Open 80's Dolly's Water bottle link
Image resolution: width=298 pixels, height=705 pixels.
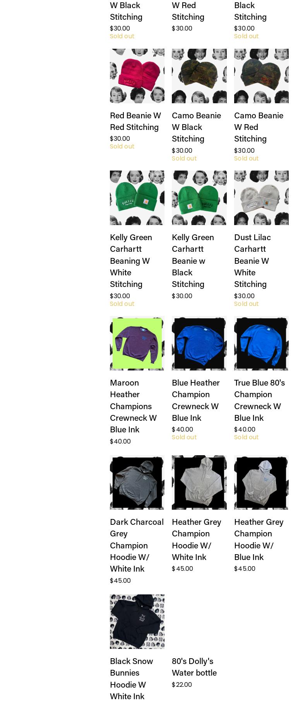[x=194, y=667]
